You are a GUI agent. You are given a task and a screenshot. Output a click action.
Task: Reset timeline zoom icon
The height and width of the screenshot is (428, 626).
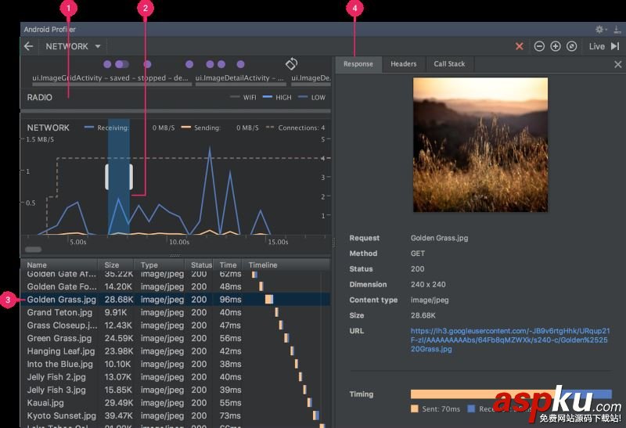pyautogui.click(x=572, y=47)
